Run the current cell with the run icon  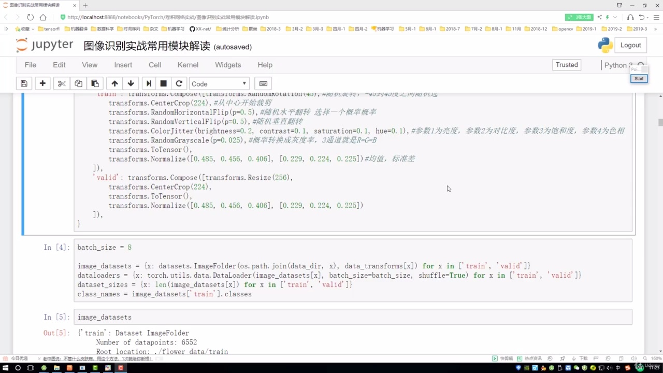[149, 83]
